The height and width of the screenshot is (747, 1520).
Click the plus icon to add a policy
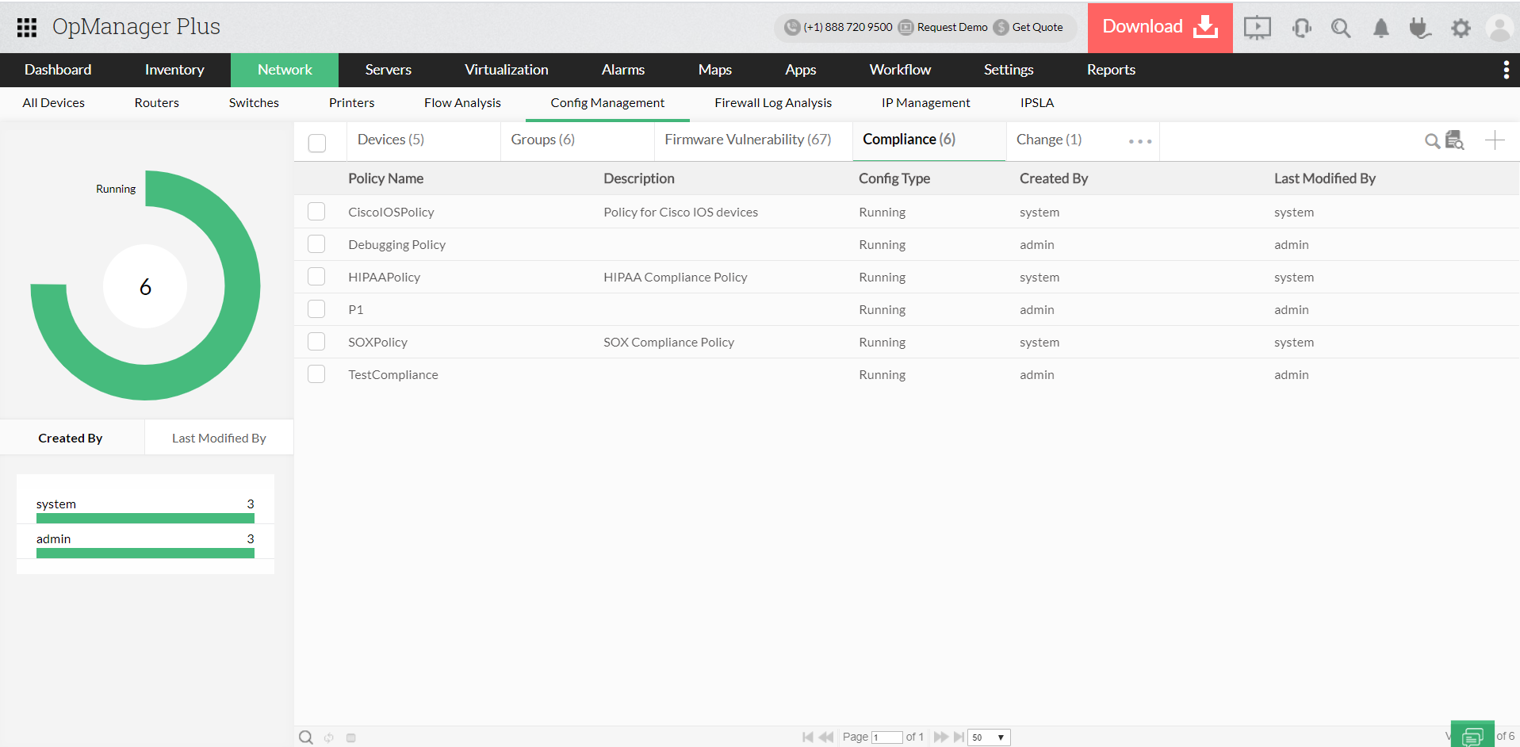click(x=1494, y=140)
